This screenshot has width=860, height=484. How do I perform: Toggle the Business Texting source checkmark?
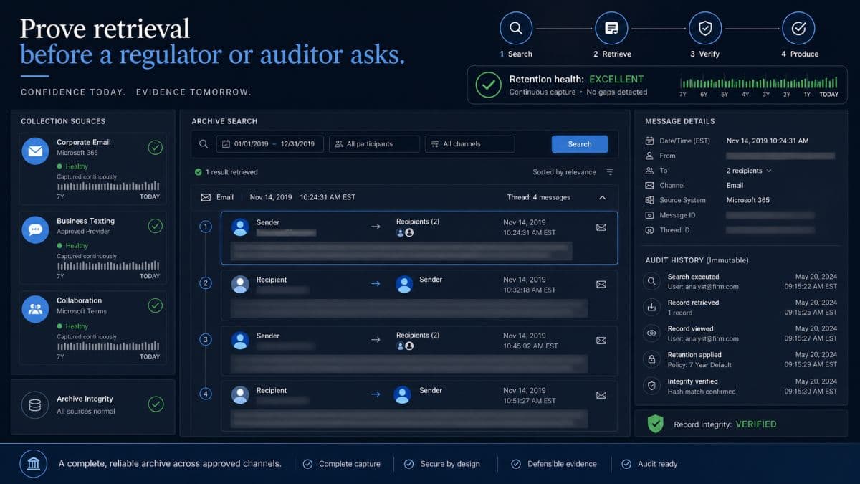(x=155, y=227)
